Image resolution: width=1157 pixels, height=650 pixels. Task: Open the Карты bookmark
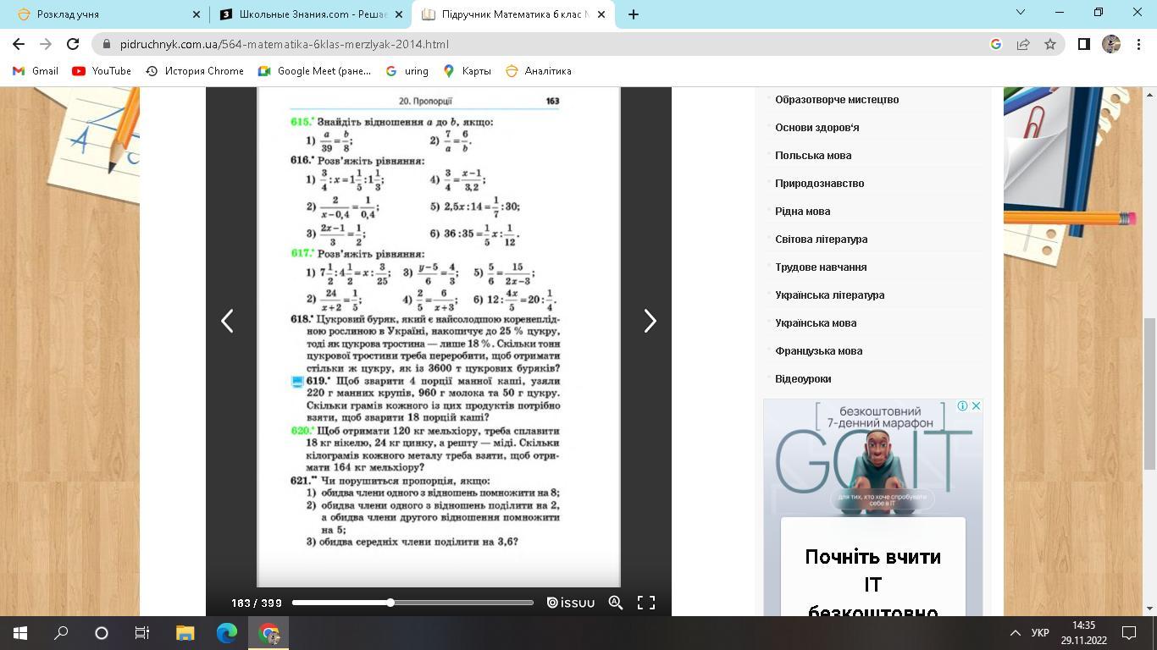pos(468,71)
